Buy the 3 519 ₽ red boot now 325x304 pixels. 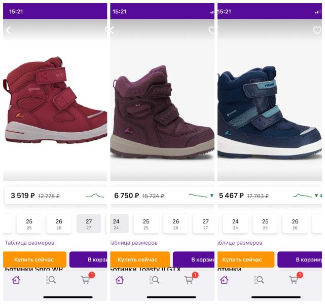[x=34, y=259]
